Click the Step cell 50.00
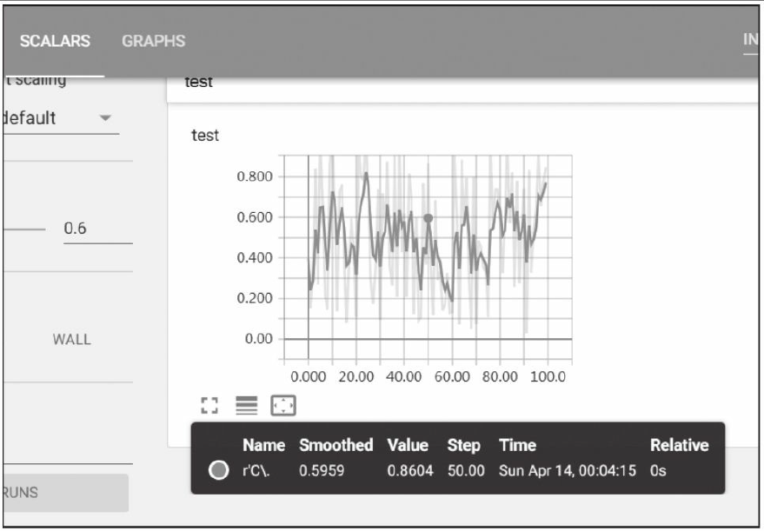764x531 pixels. (x=466, y=470)
